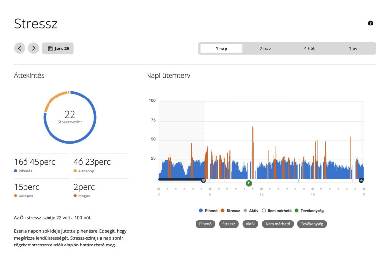Click the help question mark icon
The height and width of the screenshot is (270, 392).
(370, 23)
